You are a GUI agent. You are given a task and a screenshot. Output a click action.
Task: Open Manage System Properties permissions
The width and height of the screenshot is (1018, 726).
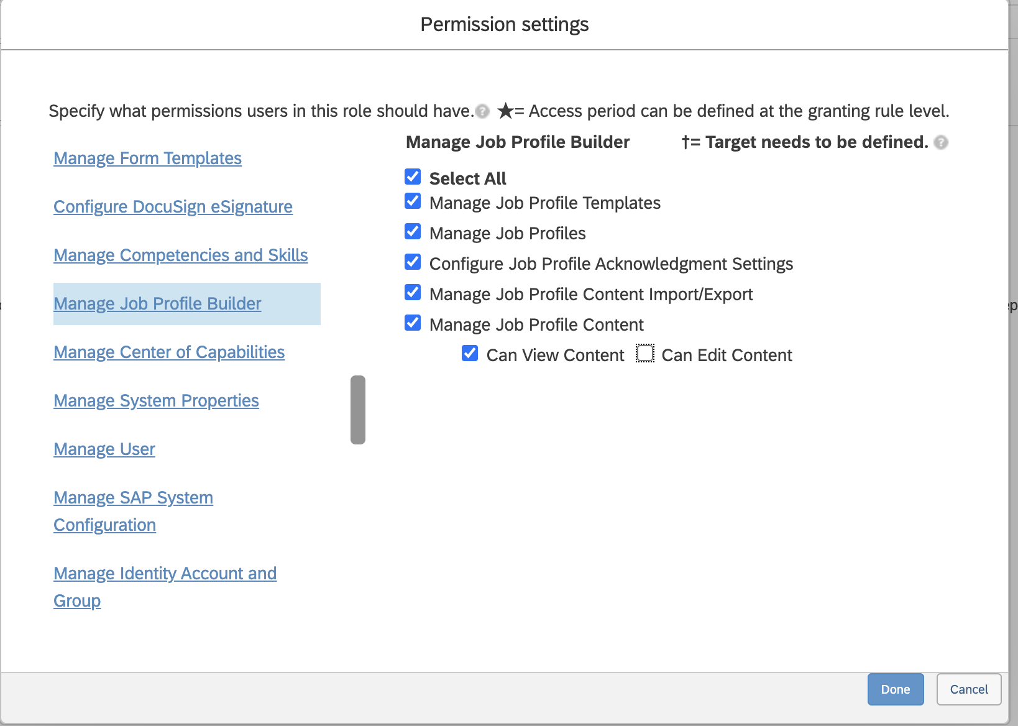(156, 401)
